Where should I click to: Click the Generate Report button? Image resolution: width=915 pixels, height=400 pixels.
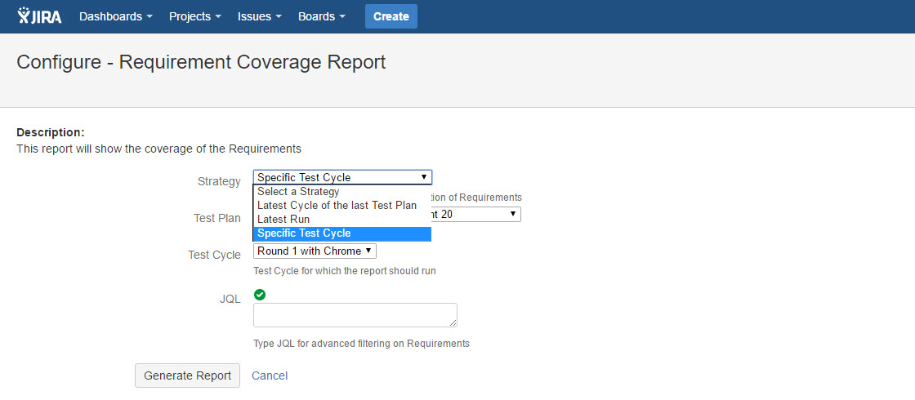click(187, 376)
